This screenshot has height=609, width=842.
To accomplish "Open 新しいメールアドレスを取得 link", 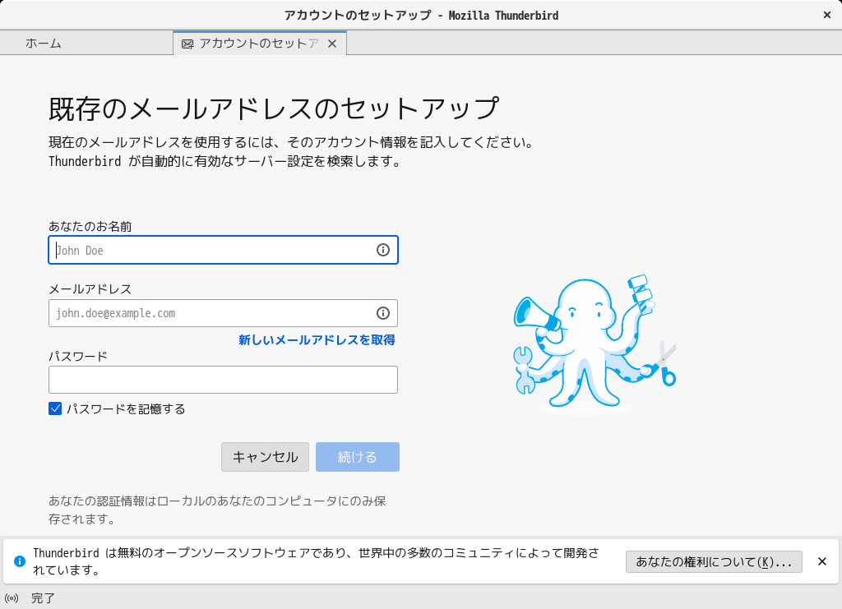I will click(317, 339).
